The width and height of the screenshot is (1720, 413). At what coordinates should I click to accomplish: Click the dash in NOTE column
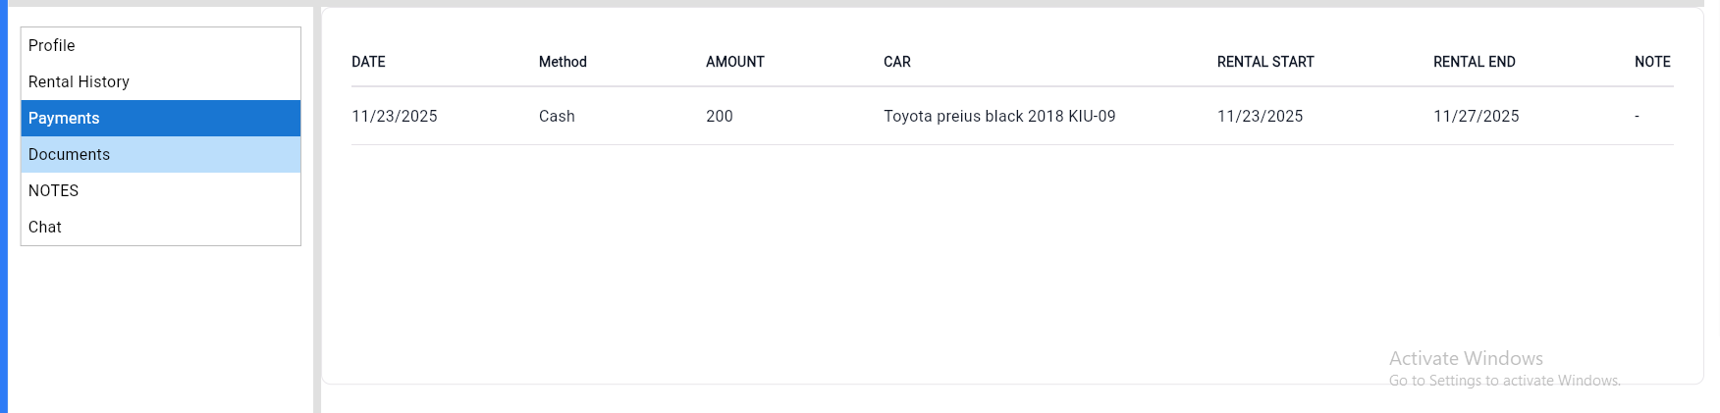click(x=1637, y=116)
